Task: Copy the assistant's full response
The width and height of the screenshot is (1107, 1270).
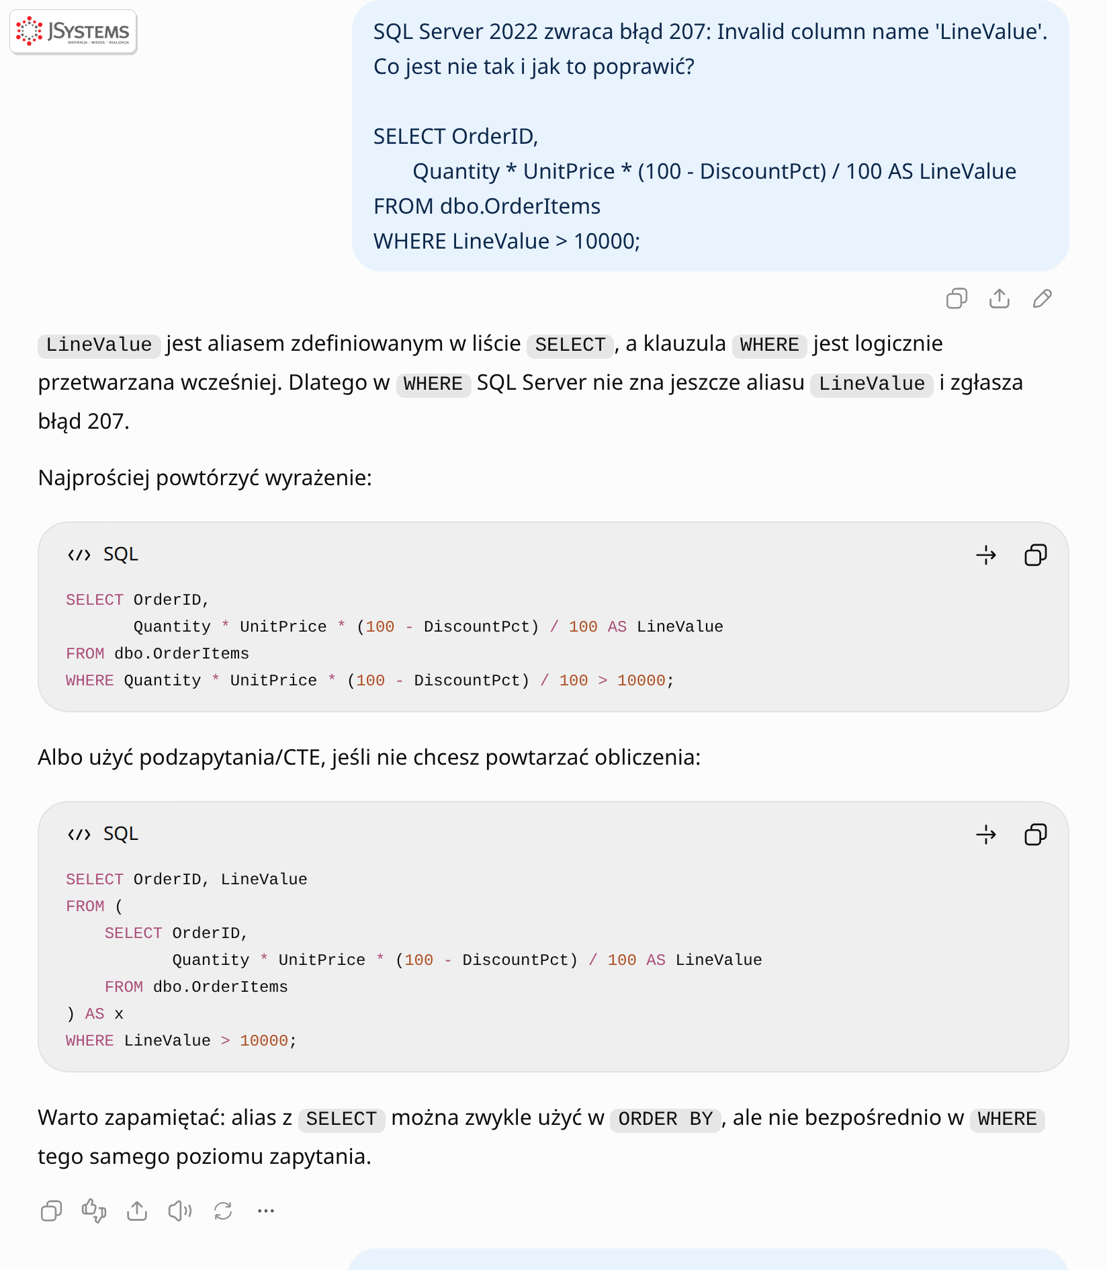Action: point(51,1211)
